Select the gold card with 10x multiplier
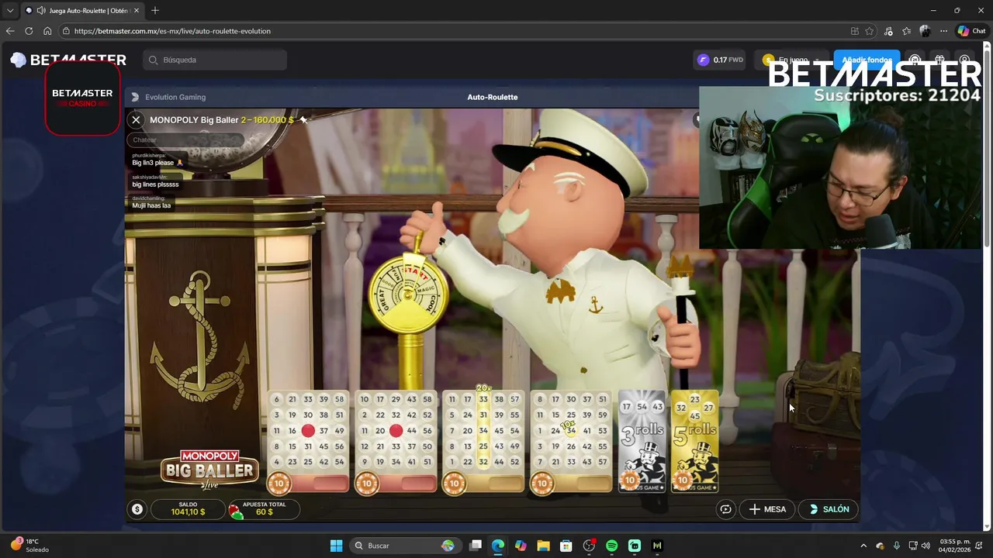 click(x=571, y=442)
